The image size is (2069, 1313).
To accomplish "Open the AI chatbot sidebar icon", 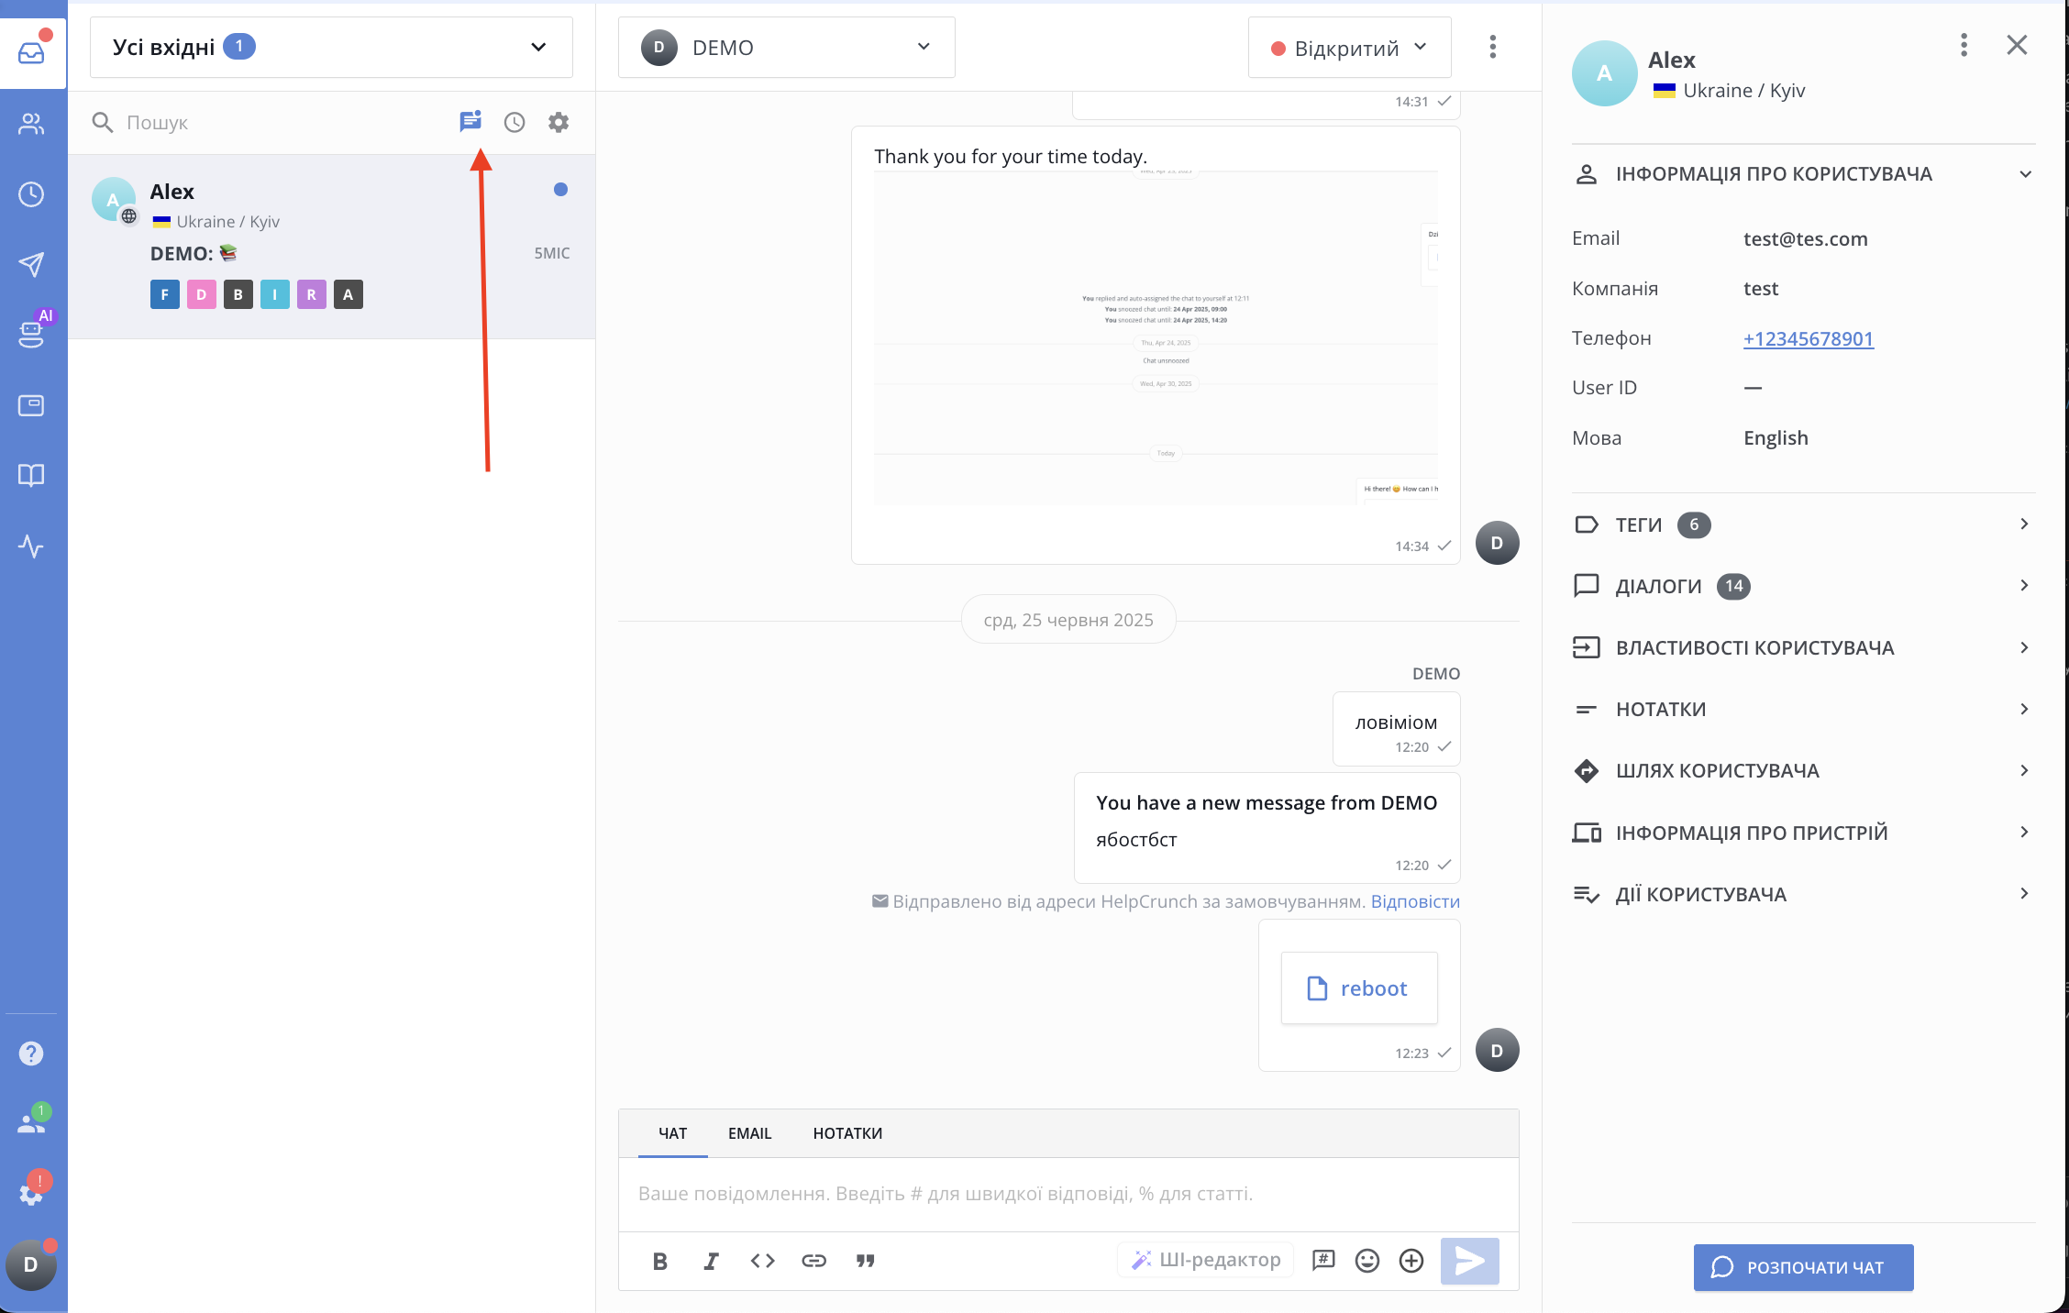I will point(32,334).
